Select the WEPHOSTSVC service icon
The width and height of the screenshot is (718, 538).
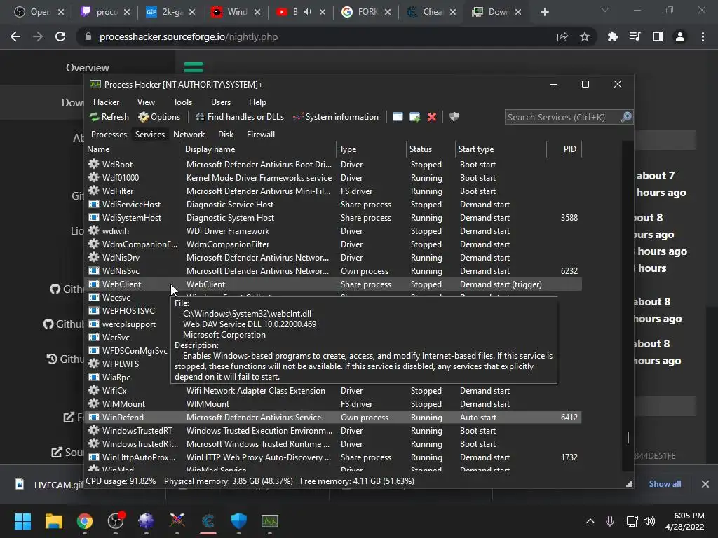click(94, 310)
